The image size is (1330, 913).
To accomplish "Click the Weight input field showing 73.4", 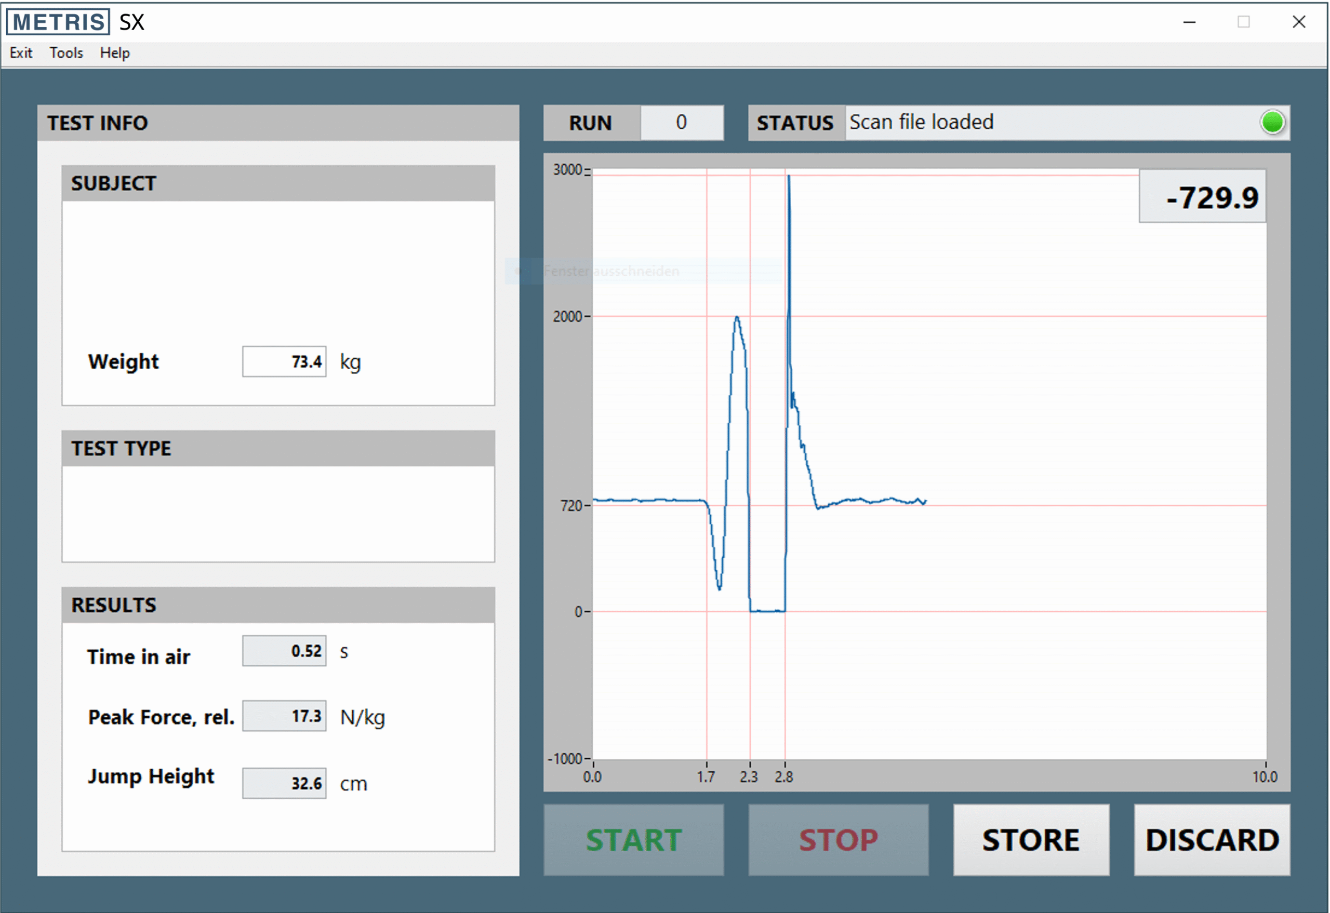I will click(x=284, y=361).
